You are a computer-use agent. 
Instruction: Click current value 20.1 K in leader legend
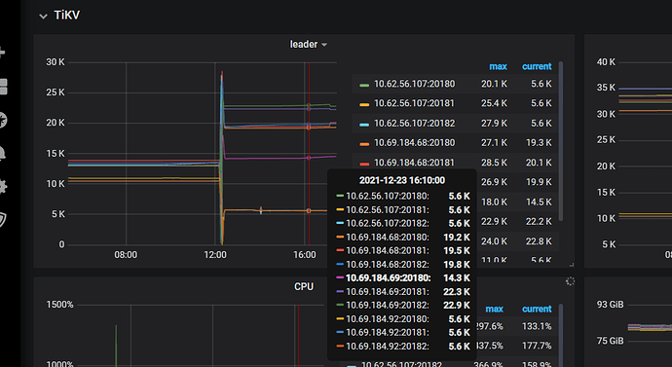[x=539, y=163]
